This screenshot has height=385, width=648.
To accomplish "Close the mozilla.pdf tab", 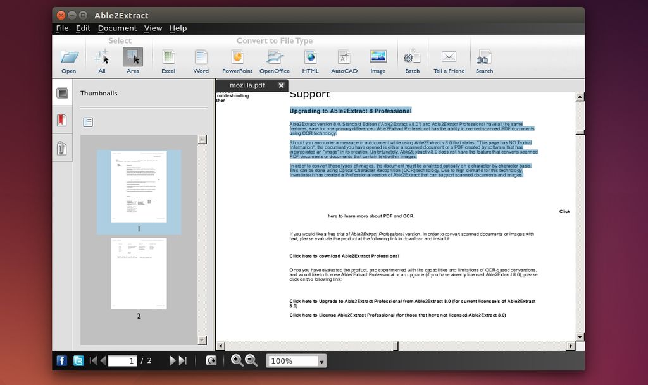I will tap(281, 85).
